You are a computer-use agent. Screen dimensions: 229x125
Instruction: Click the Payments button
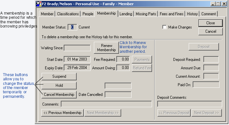(142, 60)
